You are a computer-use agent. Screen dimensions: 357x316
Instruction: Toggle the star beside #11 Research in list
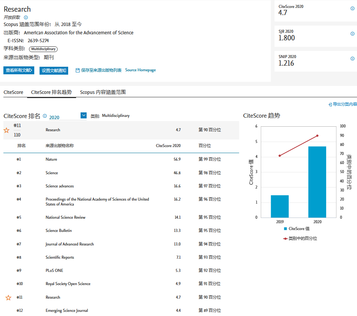pyautogui.click(x=8, y=298)
